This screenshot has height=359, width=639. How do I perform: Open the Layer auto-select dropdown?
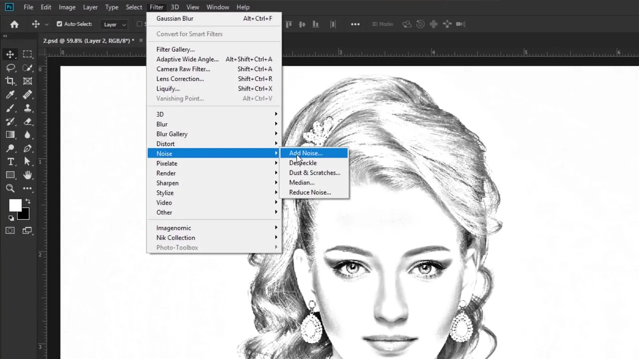(115, 24)
